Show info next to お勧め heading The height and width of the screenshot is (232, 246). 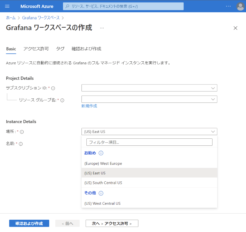pos(101,153)
